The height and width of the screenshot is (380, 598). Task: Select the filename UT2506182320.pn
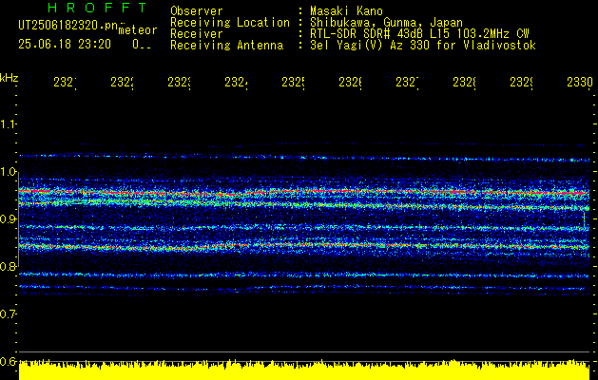[x=68, y=26]
